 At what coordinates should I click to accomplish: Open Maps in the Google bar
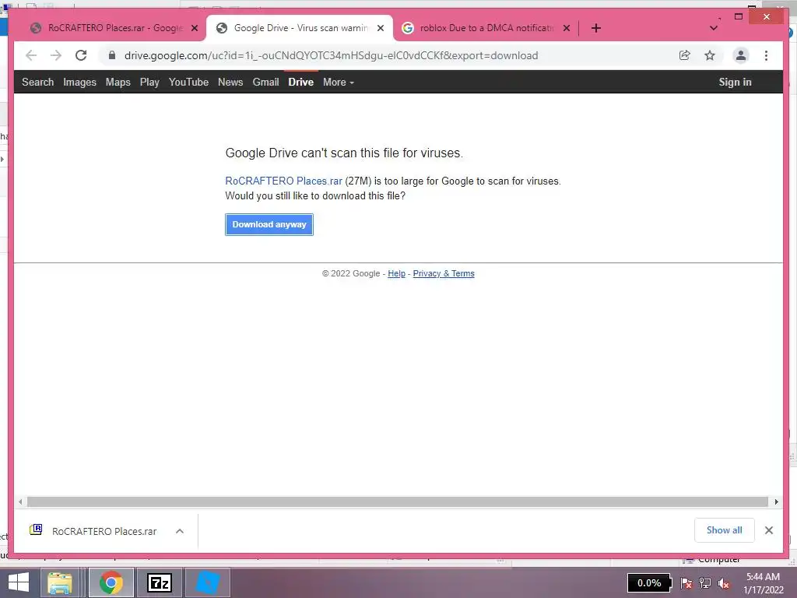point(118,82)
